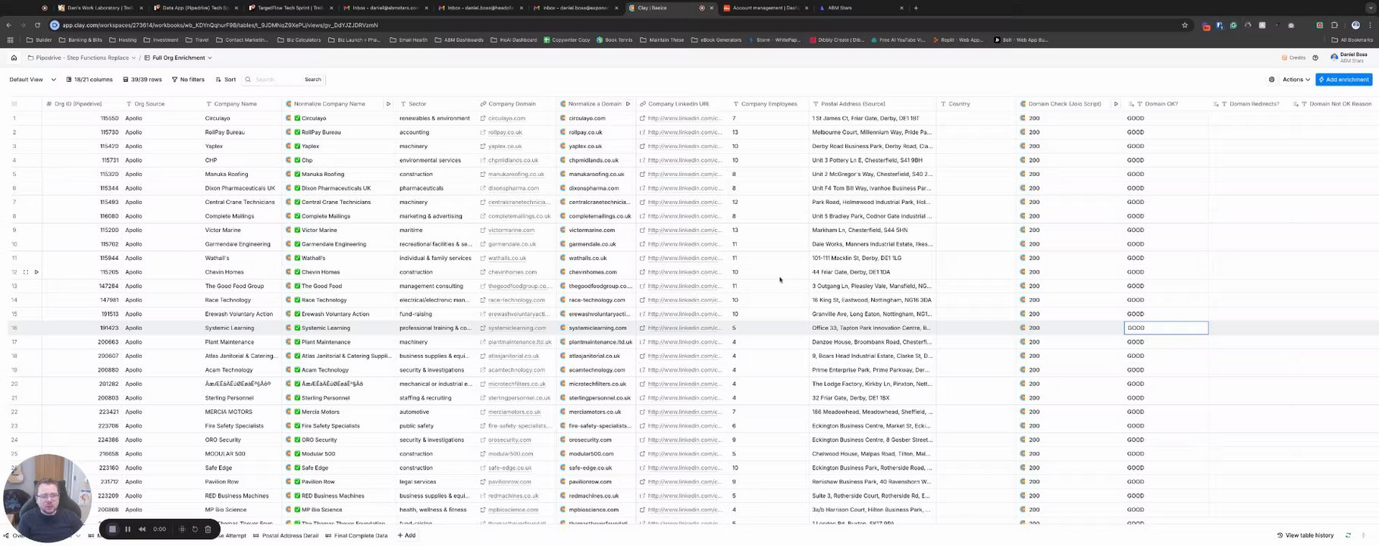The image size is (1379, 546).
Task: Select the Domain OK? cell for Systemic Learning
Action: pyautogui.click(x=1166, y=328)
